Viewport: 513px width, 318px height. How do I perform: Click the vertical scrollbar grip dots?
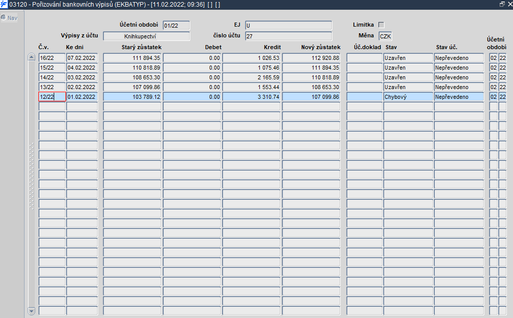(x=31, y=176)
